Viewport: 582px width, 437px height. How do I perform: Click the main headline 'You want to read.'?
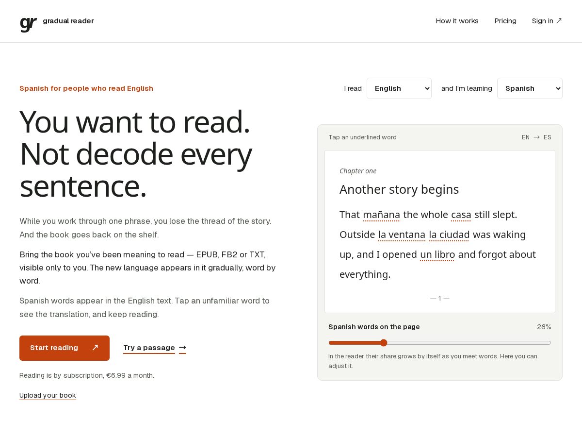click(x=135, y=121)
